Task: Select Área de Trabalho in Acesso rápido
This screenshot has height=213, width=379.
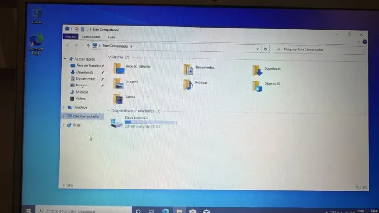Action: click(88, 65)
